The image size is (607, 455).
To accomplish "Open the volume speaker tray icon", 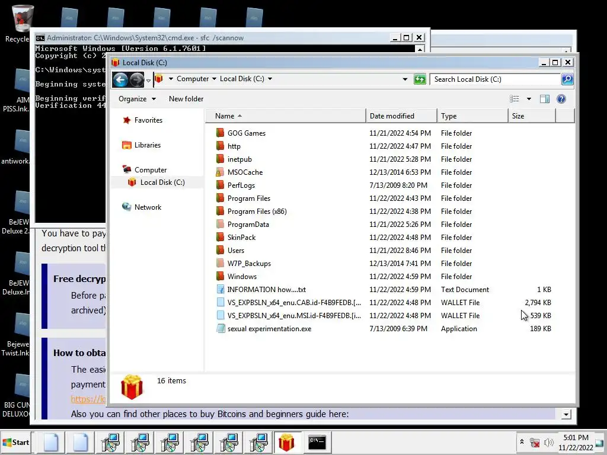I will [548, 442].
